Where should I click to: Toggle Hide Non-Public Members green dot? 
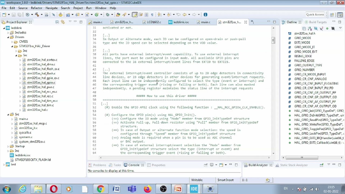(327, 29)
